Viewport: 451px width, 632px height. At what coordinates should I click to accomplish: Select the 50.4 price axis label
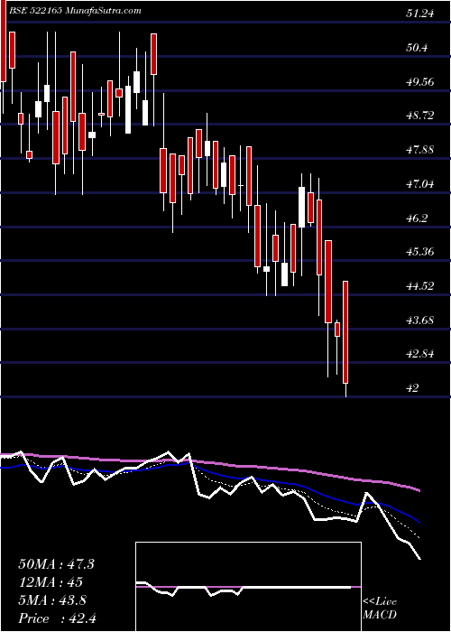[x=417, y=48]
